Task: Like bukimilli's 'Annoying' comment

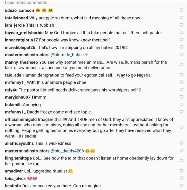Action: [181, 105]
